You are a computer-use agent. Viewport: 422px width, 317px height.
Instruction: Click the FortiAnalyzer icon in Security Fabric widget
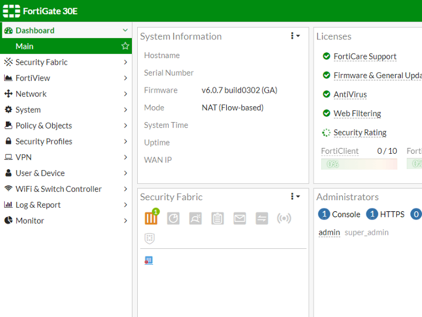173,218
